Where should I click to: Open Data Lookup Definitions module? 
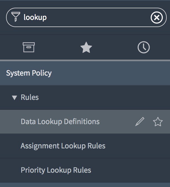[x=60, y=122]
